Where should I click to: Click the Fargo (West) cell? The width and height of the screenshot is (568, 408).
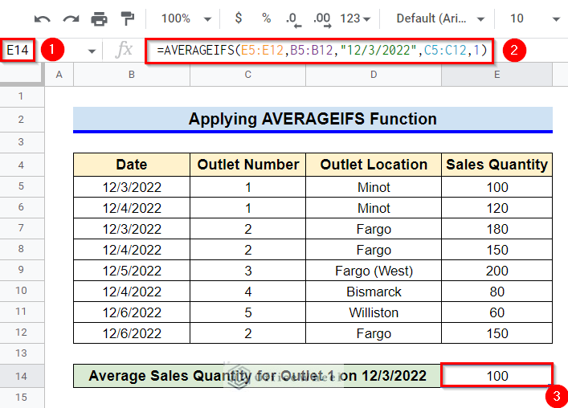click(x=374, y=271)
